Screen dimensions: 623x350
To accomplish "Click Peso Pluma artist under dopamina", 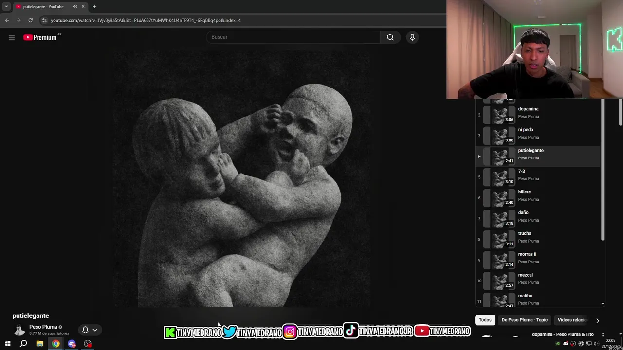I will [528, 117].
